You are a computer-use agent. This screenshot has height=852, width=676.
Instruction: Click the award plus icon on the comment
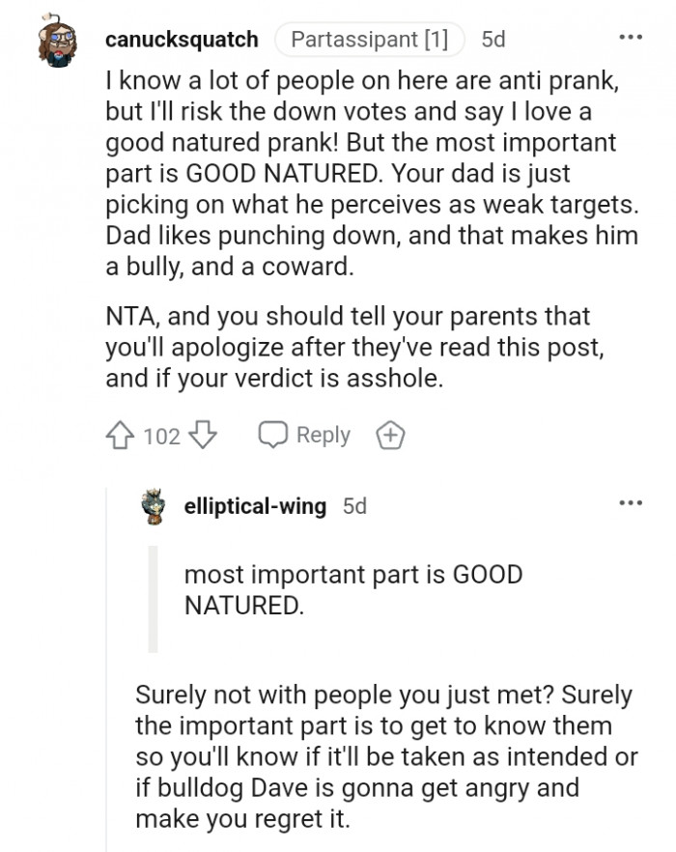(x=392, y=435)
